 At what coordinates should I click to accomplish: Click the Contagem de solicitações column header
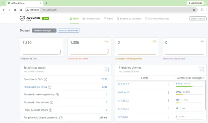coord(190,78)
